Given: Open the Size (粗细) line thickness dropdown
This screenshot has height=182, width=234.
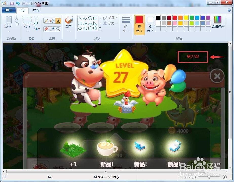Looking at the screenshot, I should (126, 24).
